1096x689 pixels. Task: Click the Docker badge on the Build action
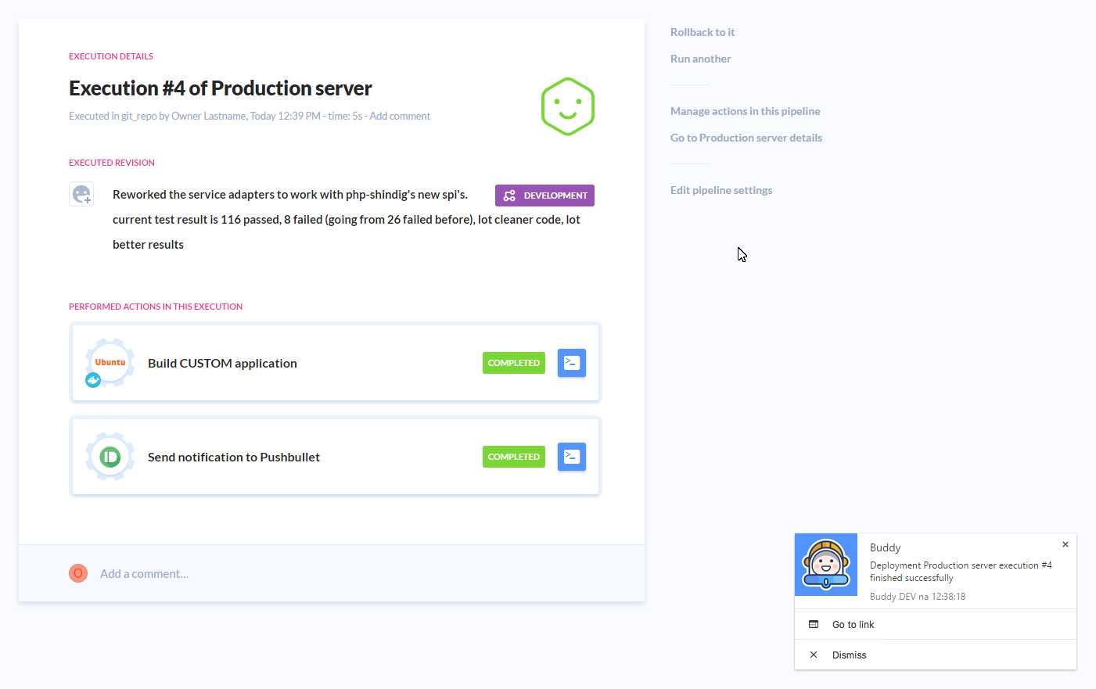pos(93,380)
